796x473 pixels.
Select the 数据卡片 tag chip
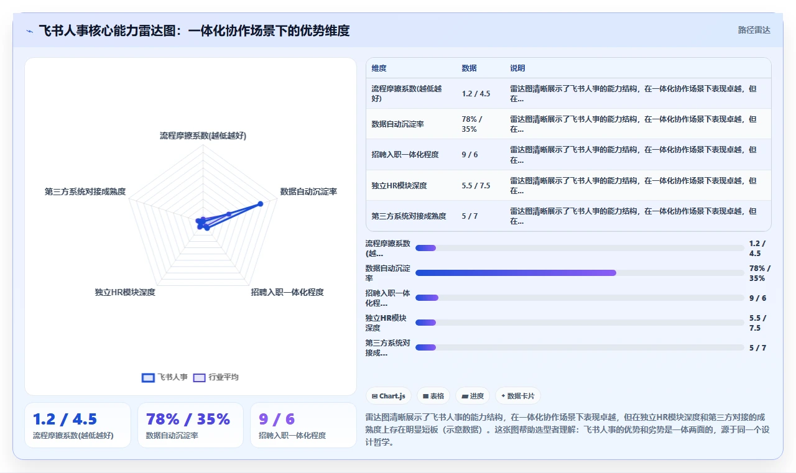coord(517,396)
